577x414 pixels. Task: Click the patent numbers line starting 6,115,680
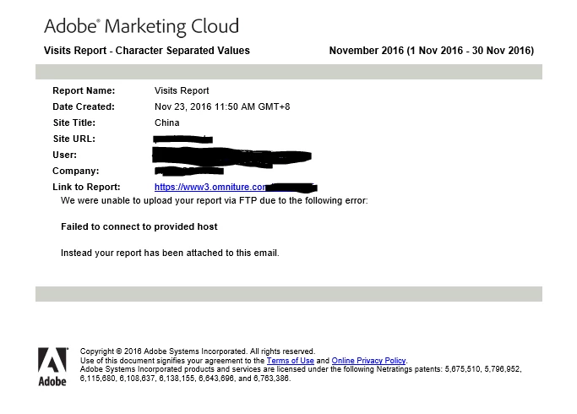pos(186,379)
